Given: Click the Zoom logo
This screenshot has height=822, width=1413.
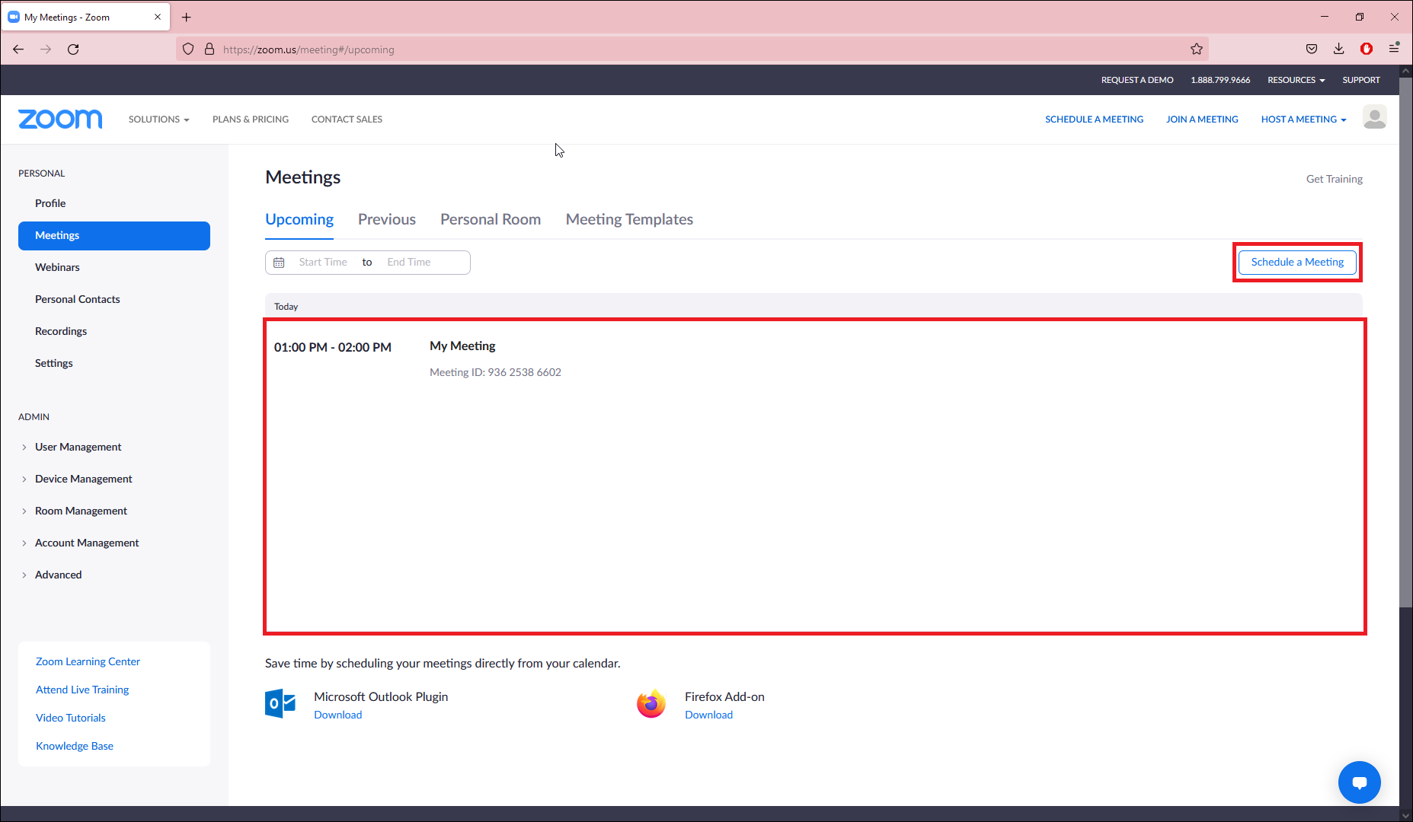Looking at the screenshot, I should [60, 119].
